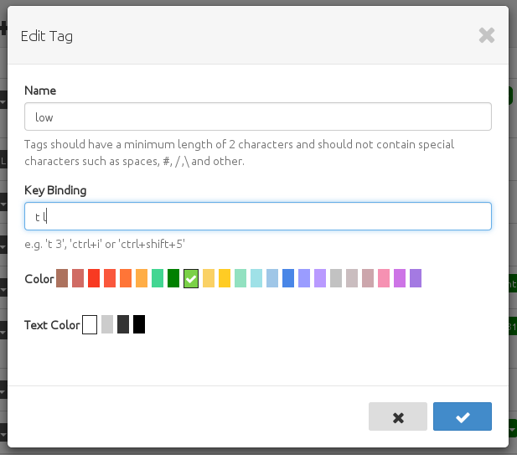Close the Edit Tag dialog with X
The image size is (517, 455).
tap(487, 35)
